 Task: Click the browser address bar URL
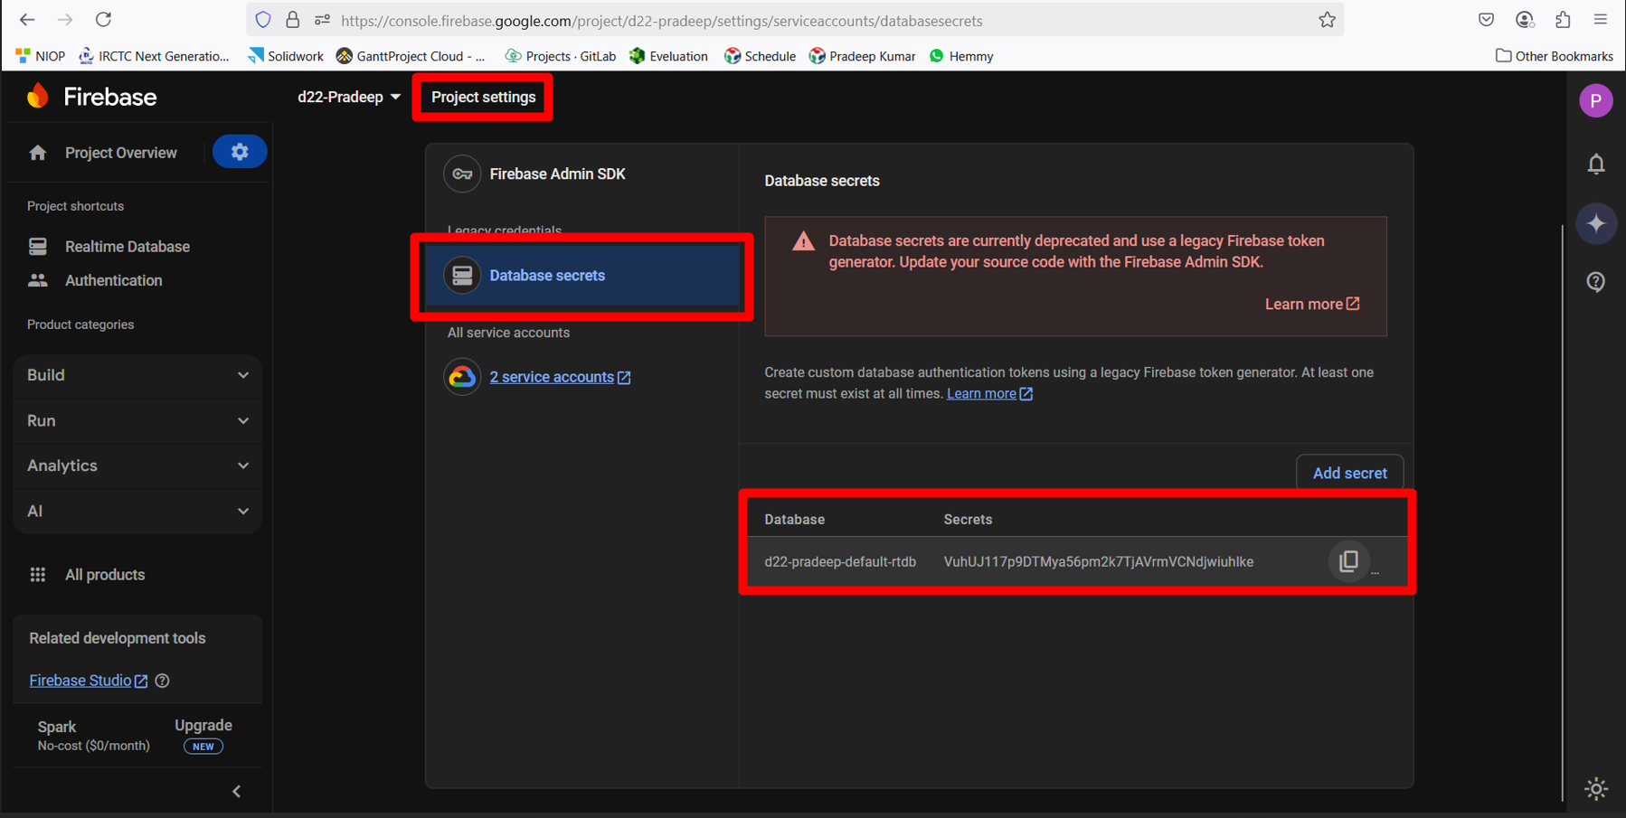[x=661, y=20]
